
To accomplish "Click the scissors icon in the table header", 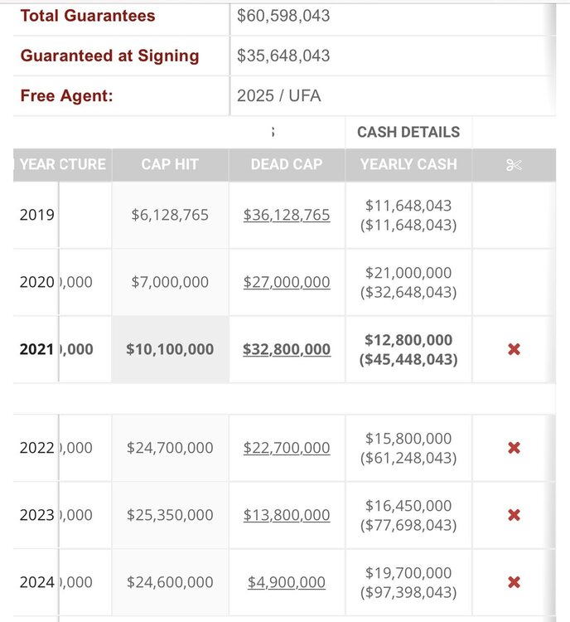I will tap(514, 164).
